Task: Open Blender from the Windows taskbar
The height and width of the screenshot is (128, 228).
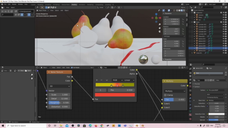Action: pyautogui.click(x=137, y=126)
